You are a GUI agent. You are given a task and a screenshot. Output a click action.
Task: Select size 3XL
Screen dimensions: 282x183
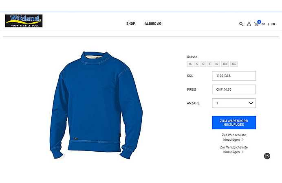pyautogui.click(x=234, y=64)
